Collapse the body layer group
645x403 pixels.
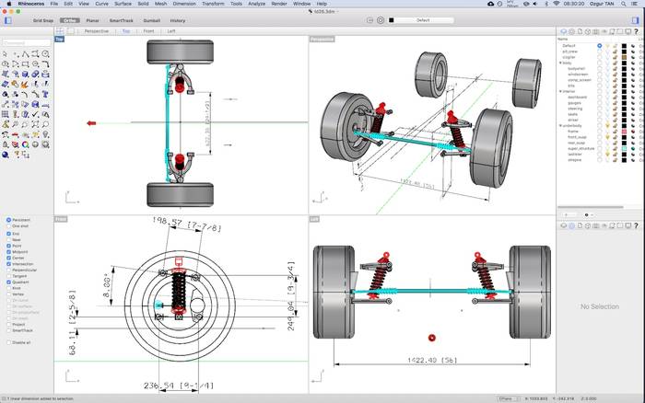pos(560,63)
